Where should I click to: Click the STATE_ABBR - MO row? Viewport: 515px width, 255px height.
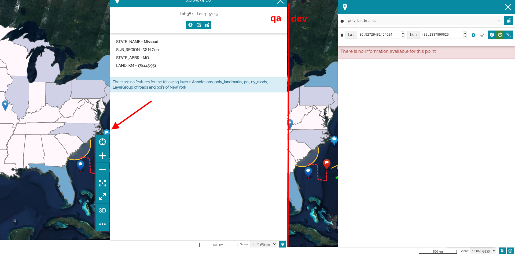(133, 58)
